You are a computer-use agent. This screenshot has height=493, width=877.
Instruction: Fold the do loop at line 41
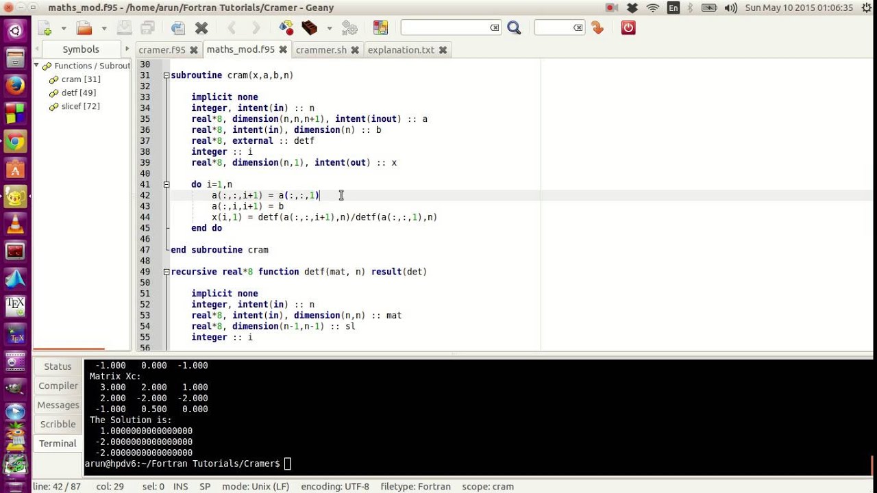pos(166,184)
